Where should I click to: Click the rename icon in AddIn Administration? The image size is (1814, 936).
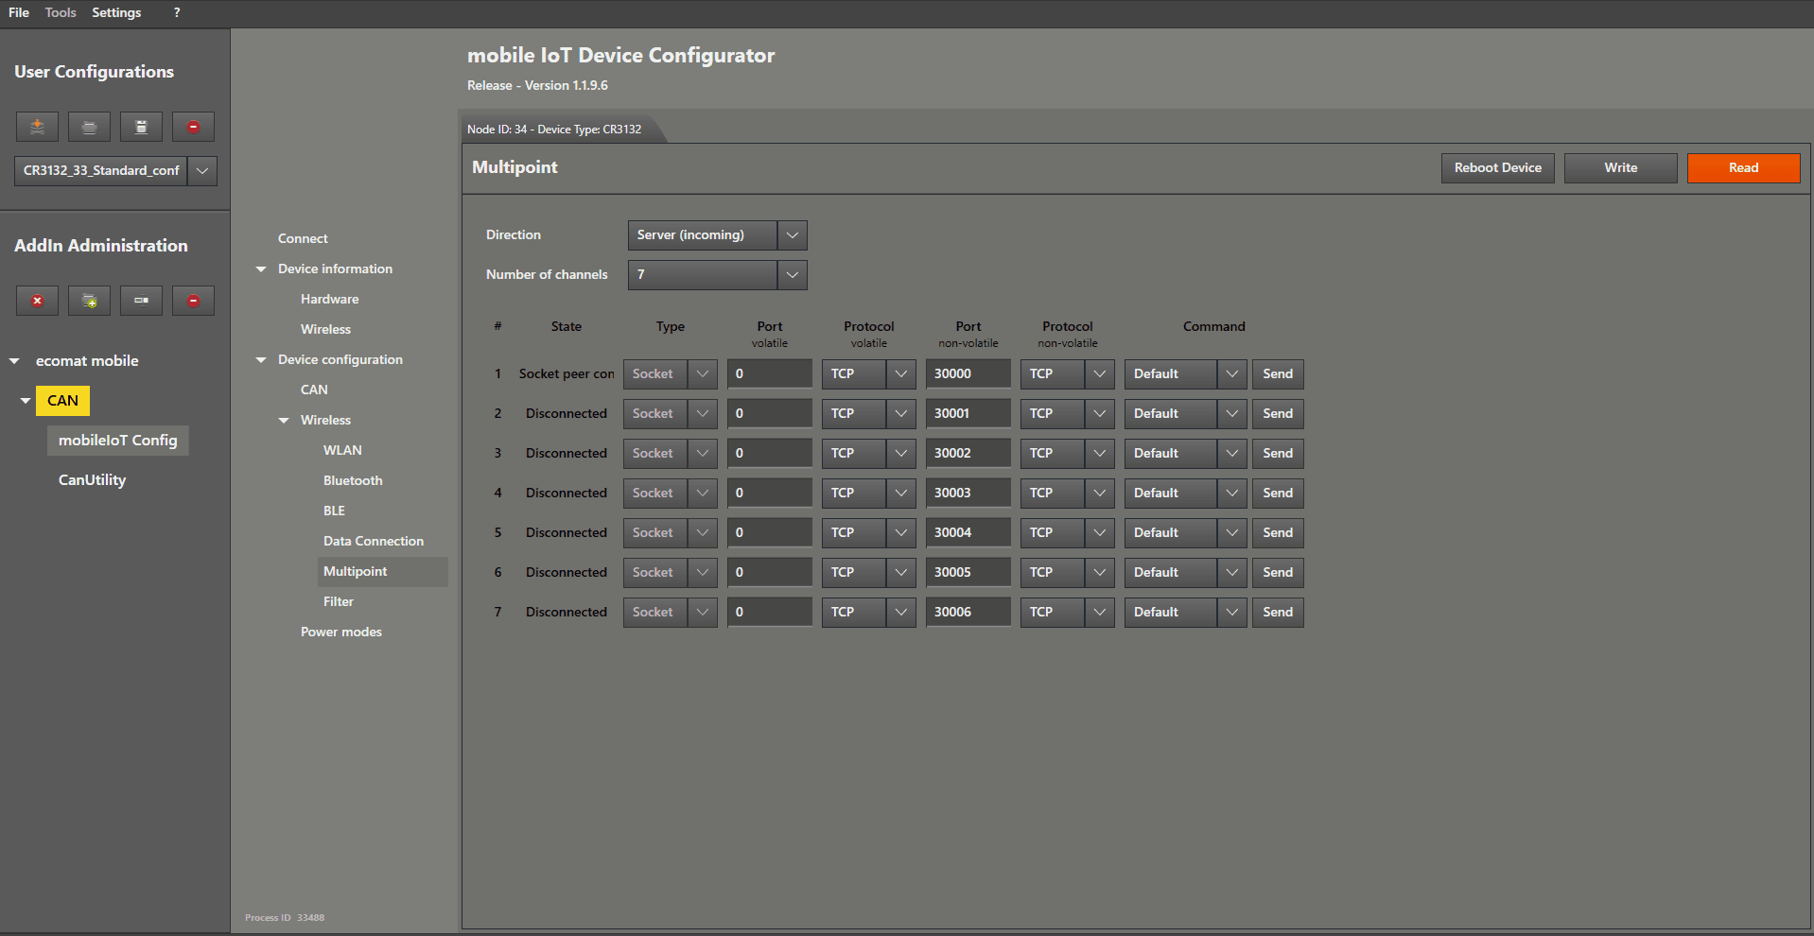(141, 301)
